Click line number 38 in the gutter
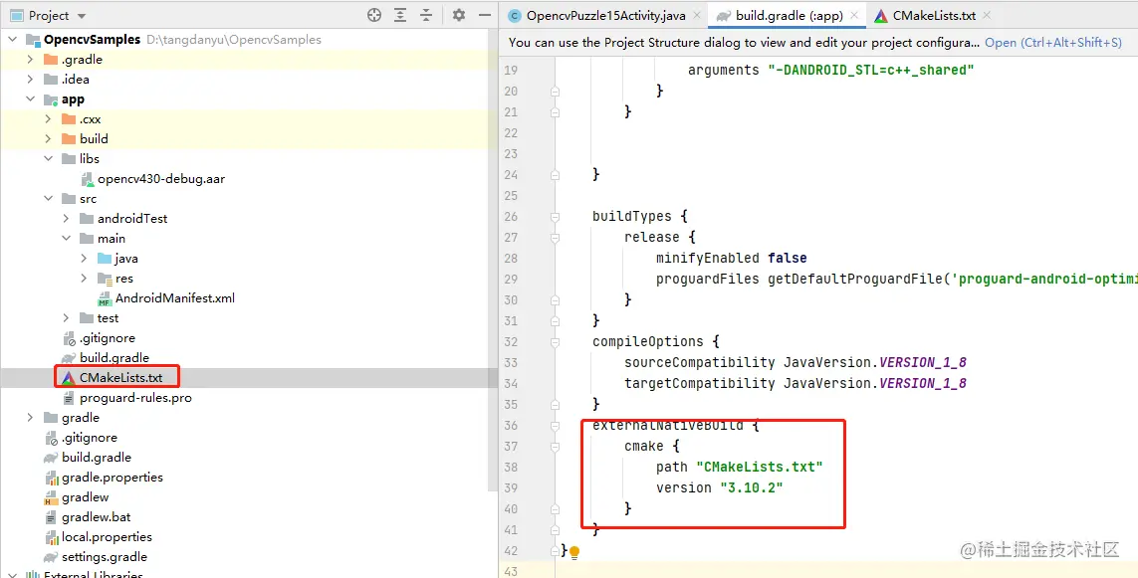 (510, 467)
